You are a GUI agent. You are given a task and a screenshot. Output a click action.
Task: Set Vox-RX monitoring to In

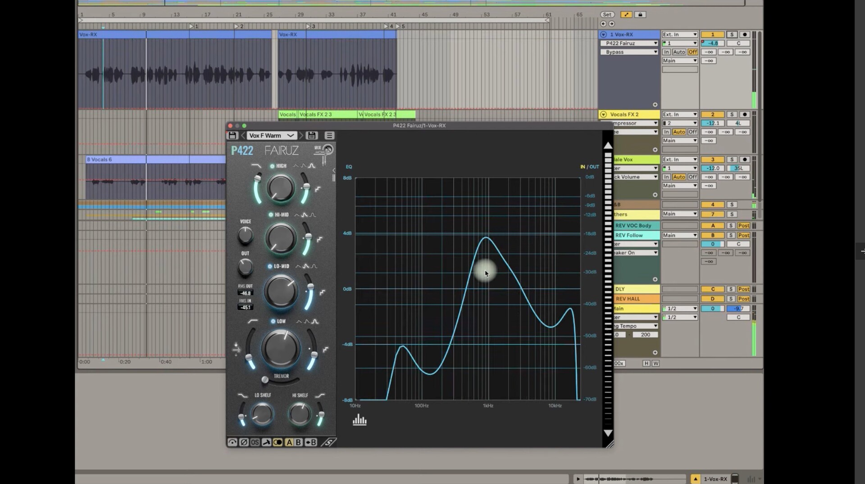coord(666,52)
